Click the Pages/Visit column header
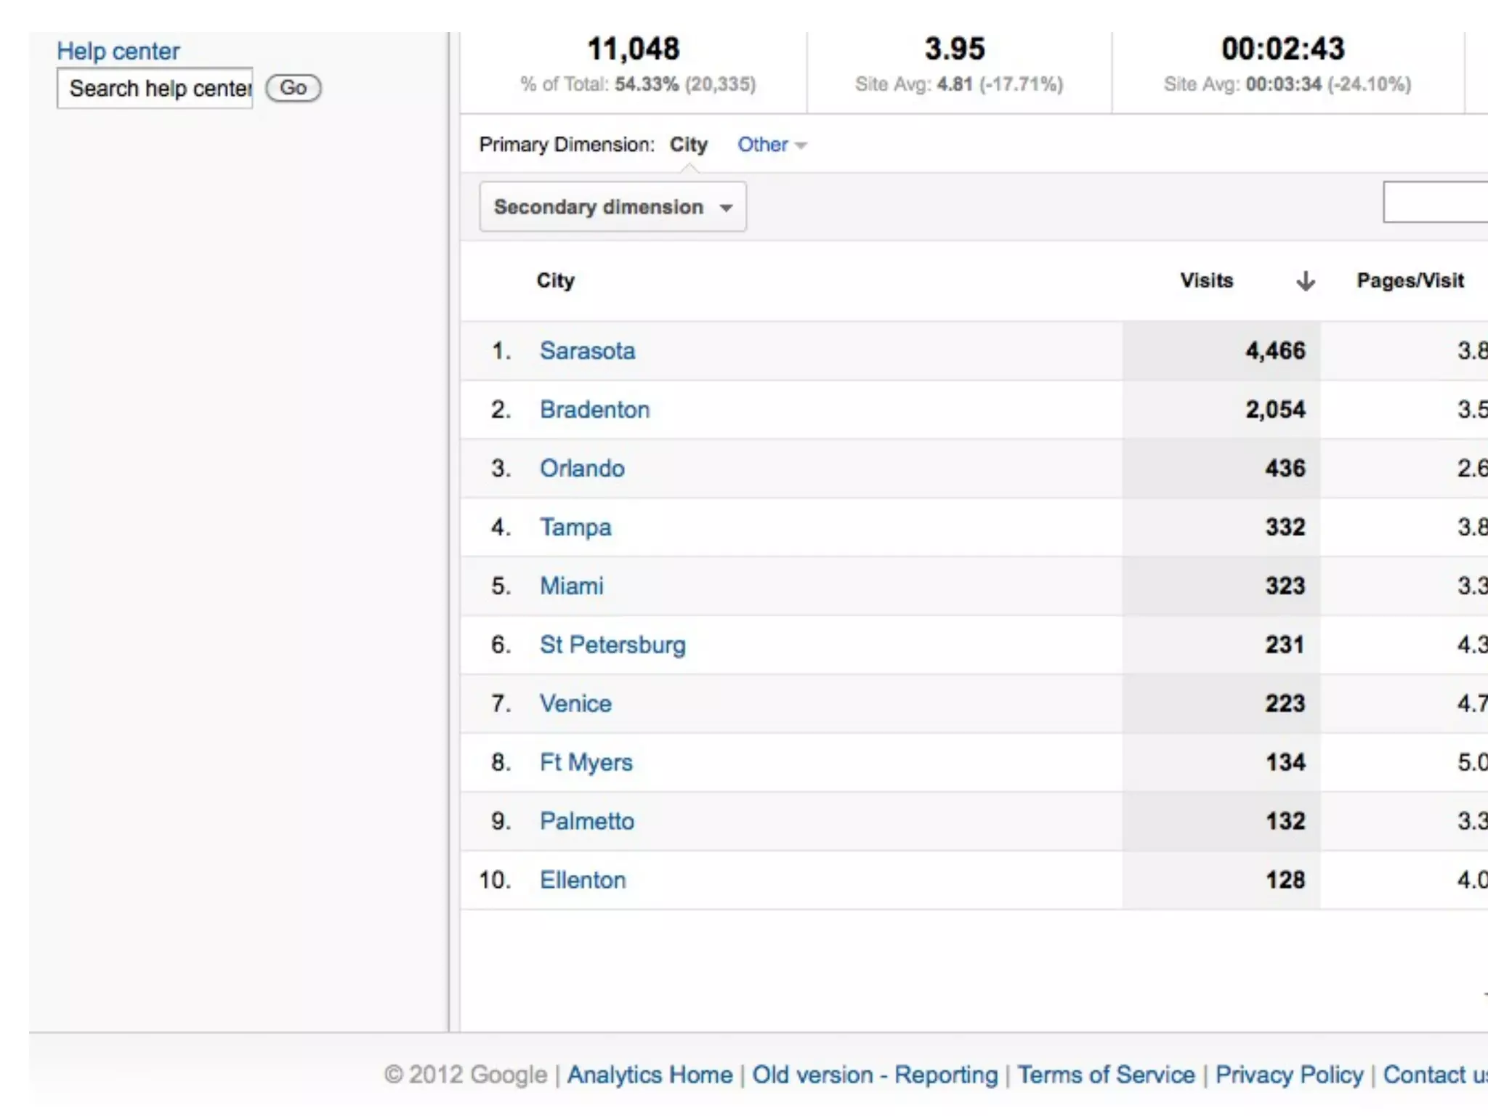This screenshot has height=1116, width=1488. pos(1410,280)
